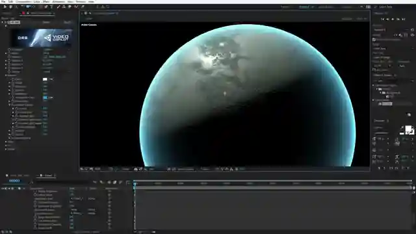Click the Active Camera view label
Image resolution: width=416 pixels, height=234 pixels.
(x=89, y=25)
